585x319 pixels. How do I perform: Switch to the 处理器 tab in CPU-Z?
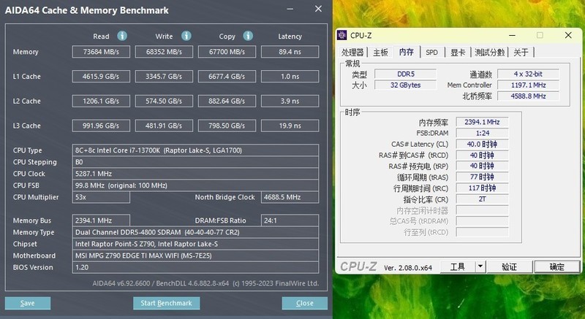[352, 53]
